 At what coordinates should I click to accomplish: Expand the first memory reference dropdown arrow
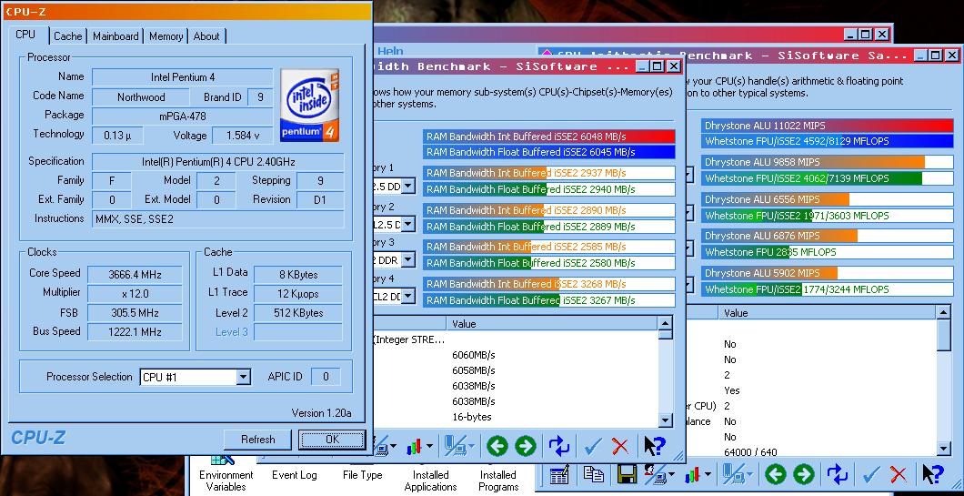tap(407, 187)
